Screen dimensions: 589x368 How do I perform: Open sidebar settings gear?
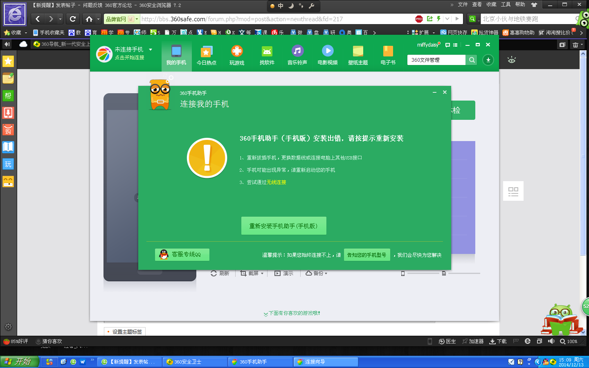pyautogui.click(x=8, y=327)
